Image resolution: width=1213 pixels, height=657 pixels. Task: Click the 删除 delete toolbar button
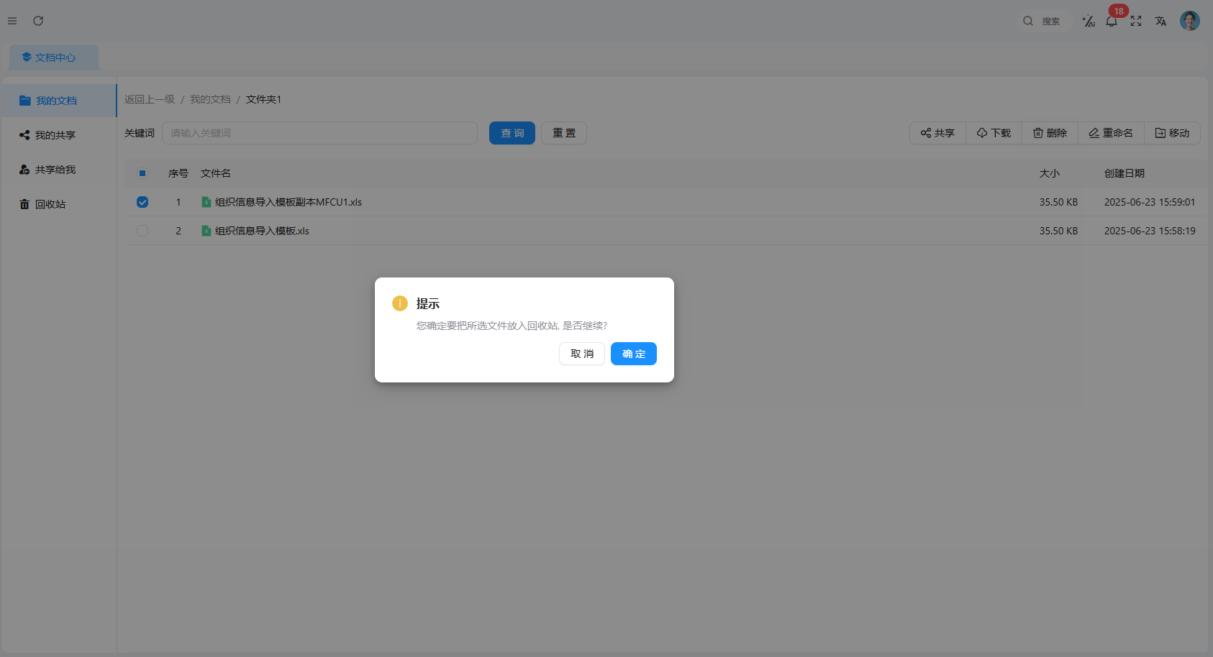[x=1050, y=133]
